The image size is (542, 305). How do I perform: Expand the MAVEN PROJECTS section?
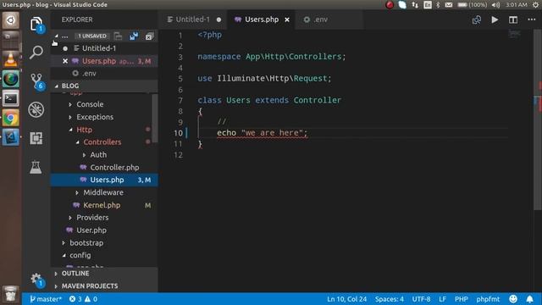point(90,286)
